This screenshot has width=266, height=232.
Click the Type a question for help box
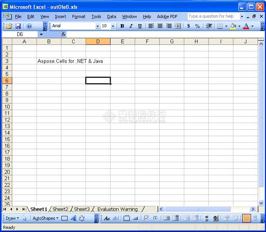pyautogui.click(x=213, y=16)
